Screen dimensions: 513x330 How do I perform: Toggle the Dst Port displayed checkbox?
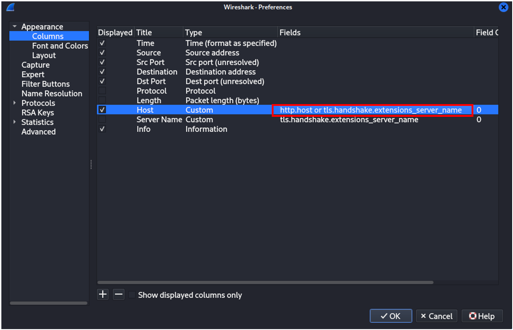[x=102, y=81]
